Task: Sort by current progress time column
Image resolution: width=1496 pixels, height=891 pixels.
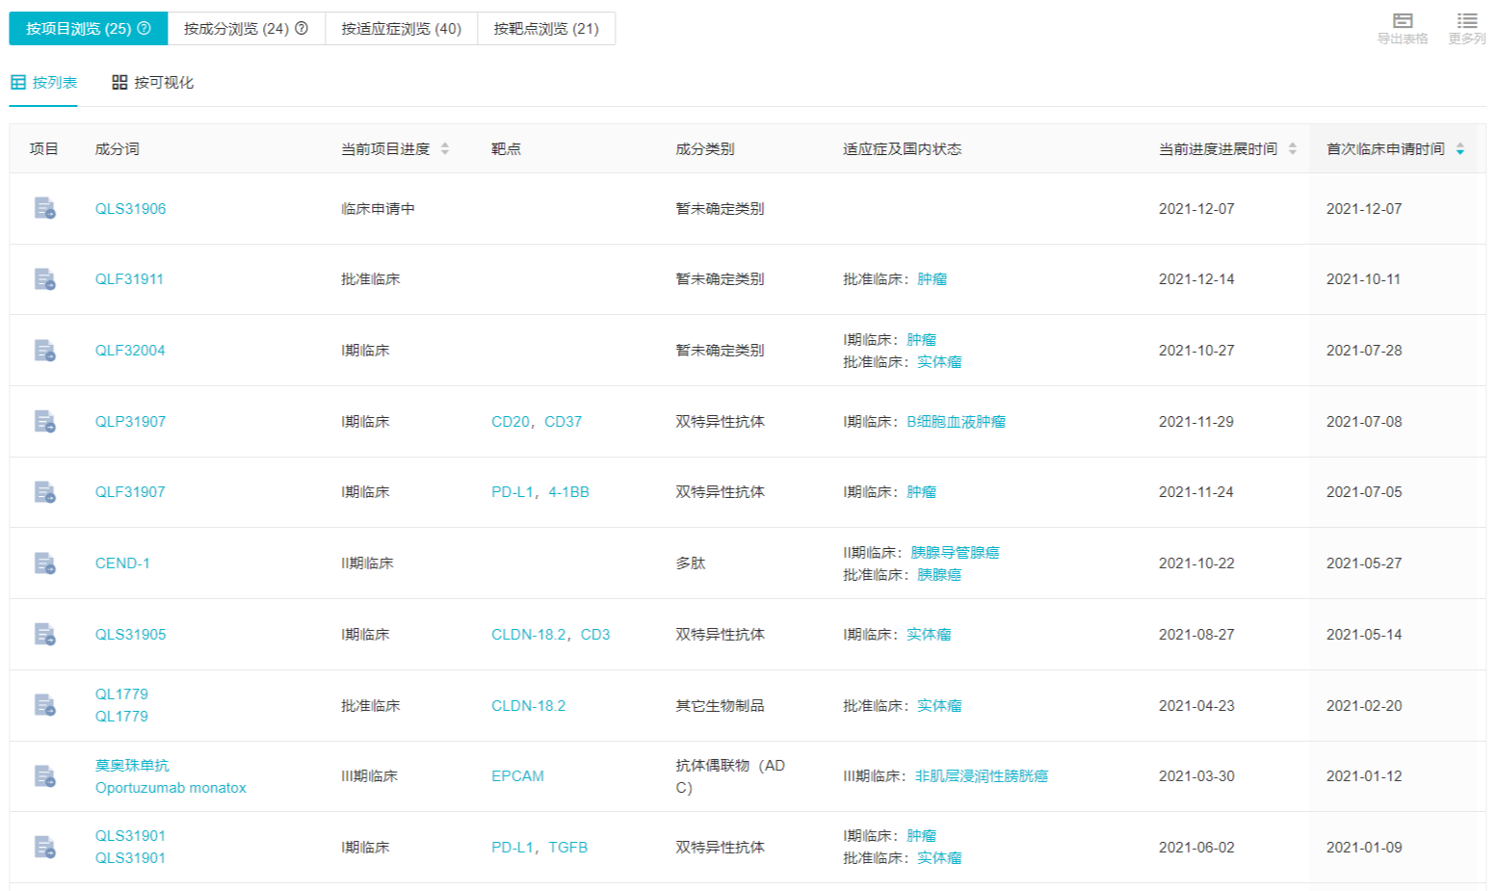Action: 1292,149
